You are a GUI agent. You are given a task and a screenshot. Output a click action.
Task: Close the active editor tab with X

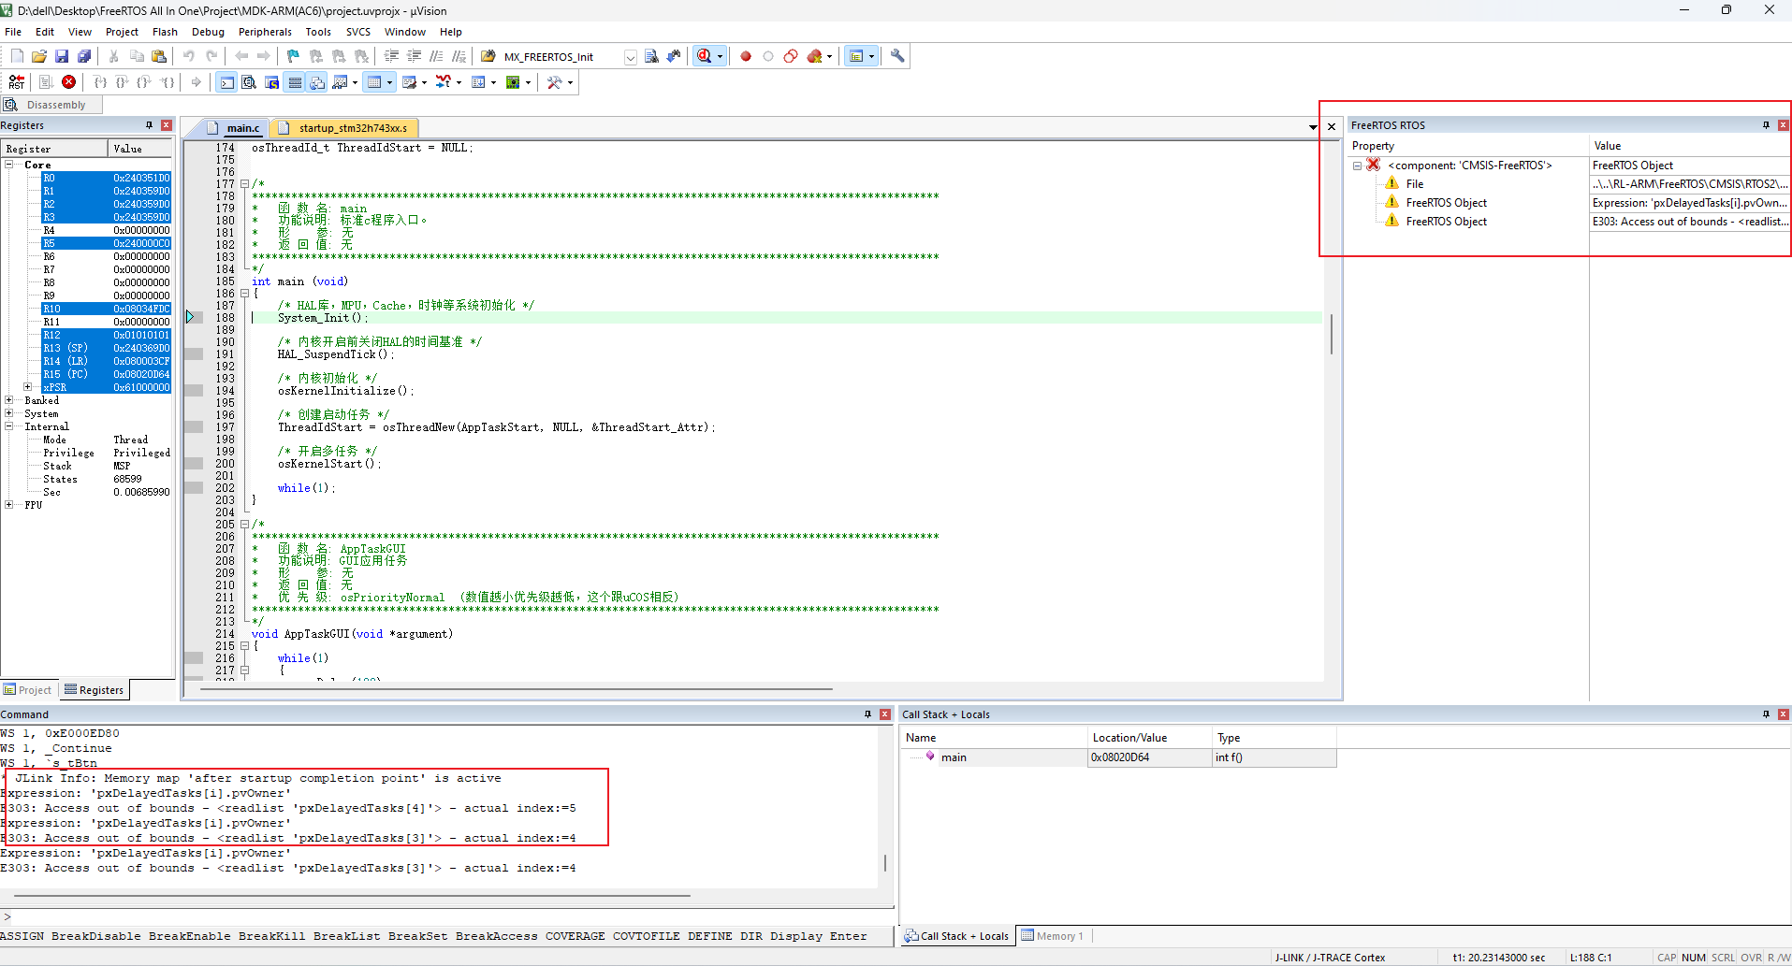[x=1332, y=127]
